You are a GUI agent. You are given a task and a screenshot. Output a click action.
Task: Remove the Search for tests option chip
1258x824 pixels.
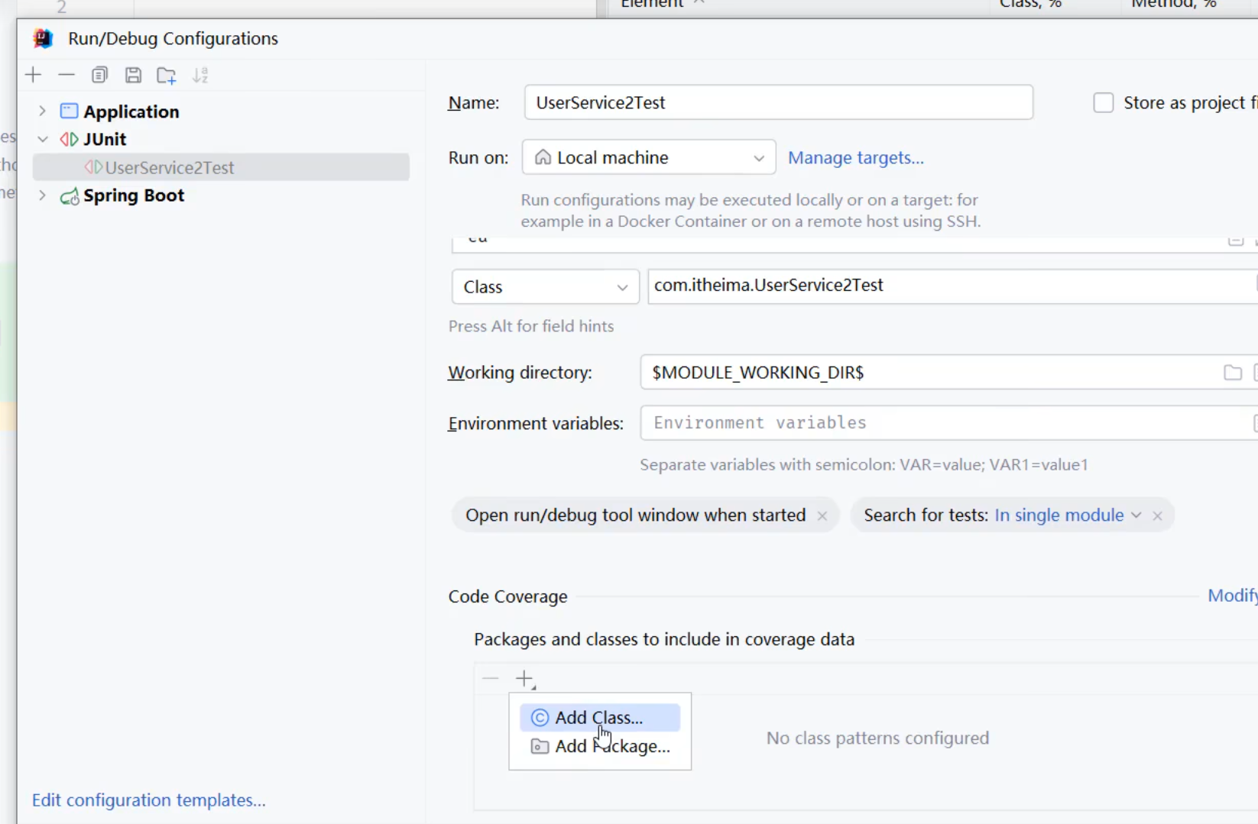[1157, 515]
